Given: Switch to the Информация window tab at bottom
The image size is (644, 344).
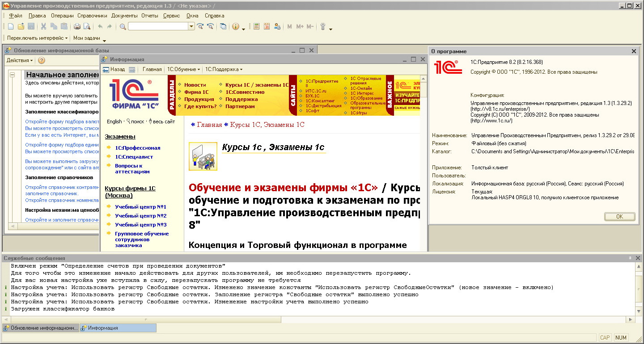Looking at the screenshot, I should click(118, 328).
